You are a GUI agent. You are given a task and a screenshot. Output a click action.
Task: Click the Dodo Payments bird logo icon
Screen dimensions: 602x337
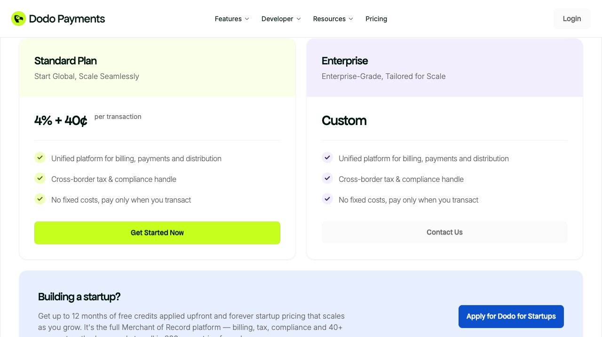tap(18, 19)
